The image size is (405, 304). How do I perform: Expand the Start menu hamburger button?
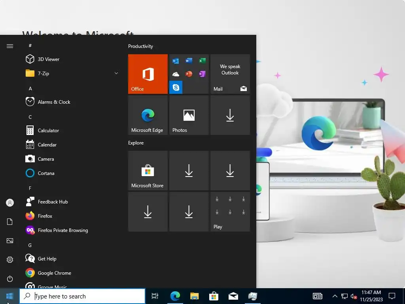pyautogui.click(x=10, y=46)
